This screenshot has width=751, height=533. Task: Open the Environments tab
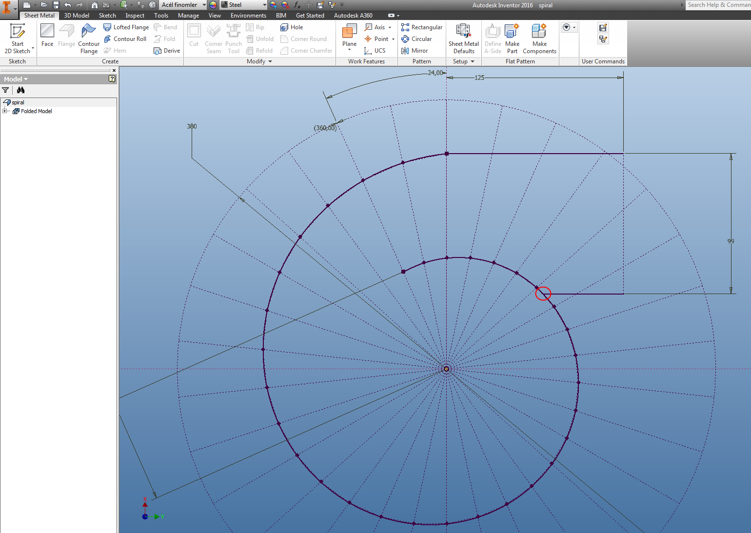pyautogui.click(x=248, y=16)
